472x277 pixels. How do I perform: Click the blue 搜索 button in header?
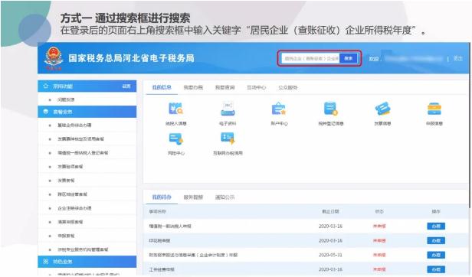pyautogui.click(x=349, y=58)
